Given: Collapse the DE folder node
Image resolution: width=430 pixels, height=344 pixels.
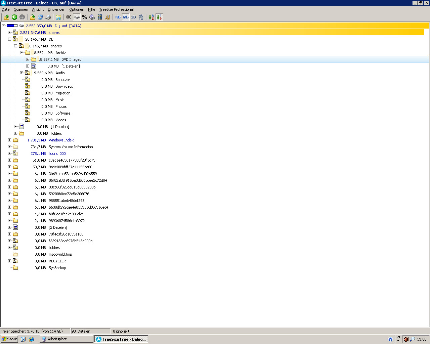Looking at the screenshot, I should [9, 39].
